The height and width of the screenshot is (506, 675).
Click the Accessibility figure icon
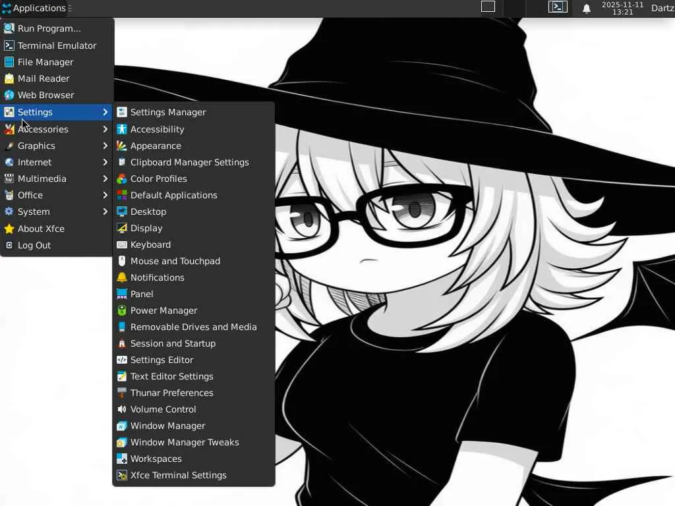point(122,128)
